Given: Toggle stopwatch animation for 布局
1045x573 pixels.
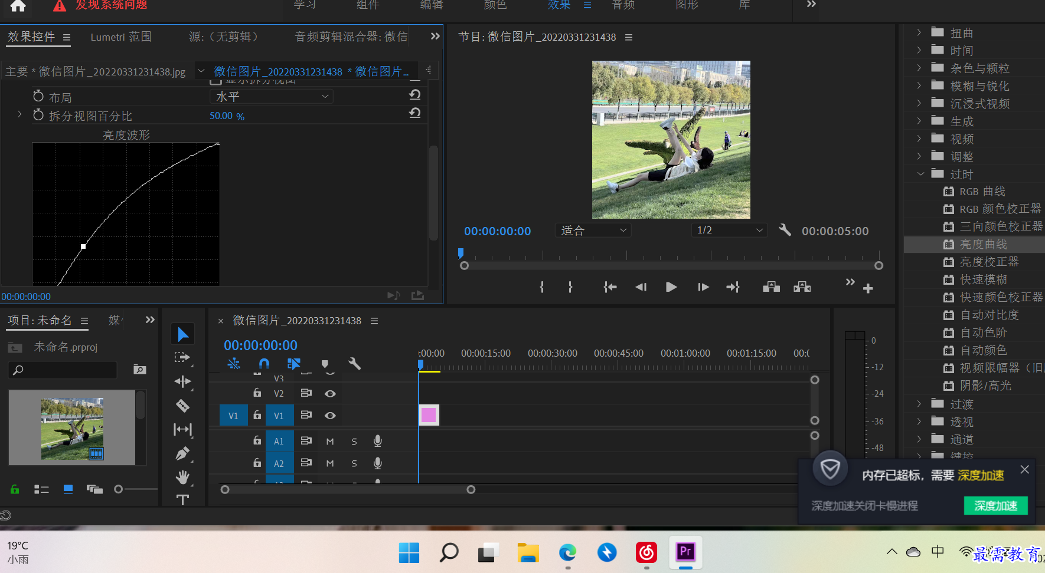Looking at the screenshot, I should pyautogui.click(x=38, y=96).
